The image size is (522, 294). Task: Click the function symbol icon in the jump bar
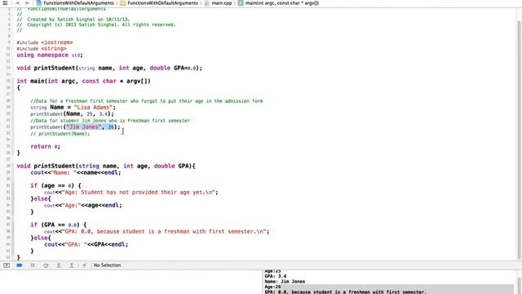pyautogui.click(x=241, y=3)
